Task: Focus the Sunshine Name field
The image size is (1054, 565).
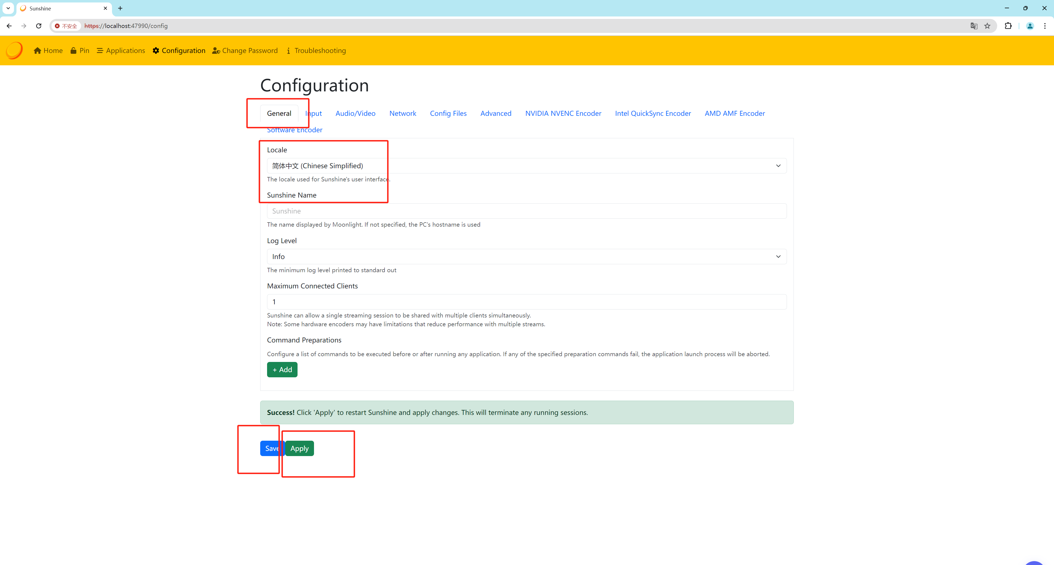Action: [527, 211]
